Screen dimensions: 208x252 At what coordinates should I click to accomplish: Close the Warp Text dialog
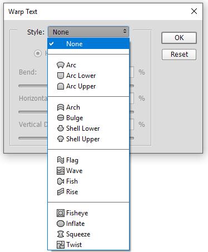194,11
